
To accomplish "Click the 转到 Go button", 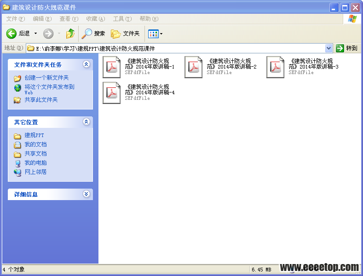I will tap(347, 48).
